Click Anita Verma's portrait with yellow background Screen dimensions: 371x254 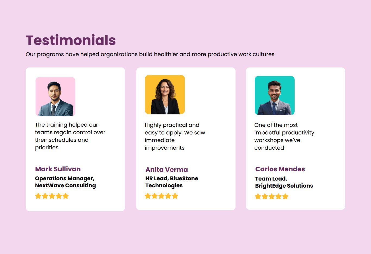(165, 95)
